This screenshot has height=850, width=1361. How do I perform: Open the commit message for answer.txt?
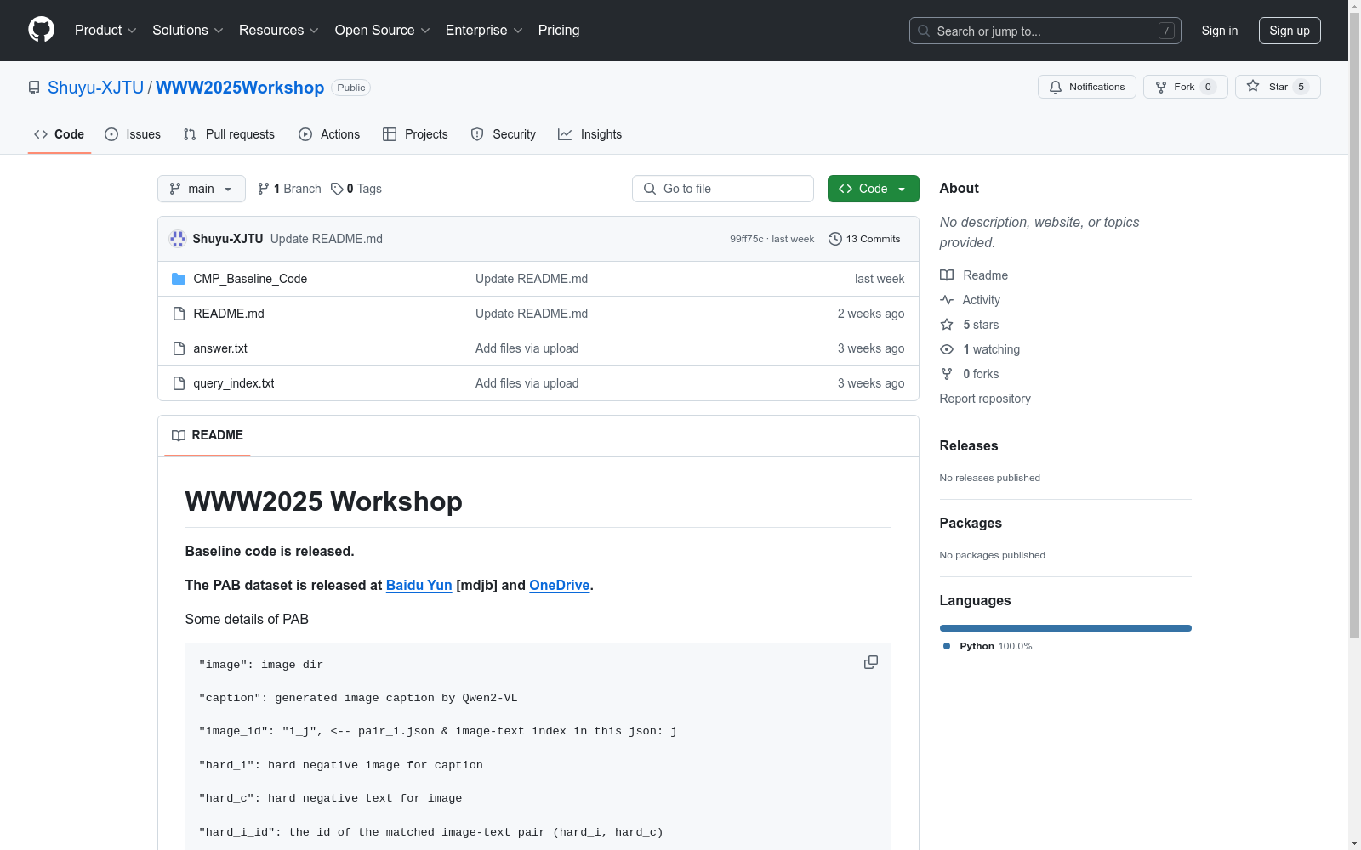tap(527, 348)
